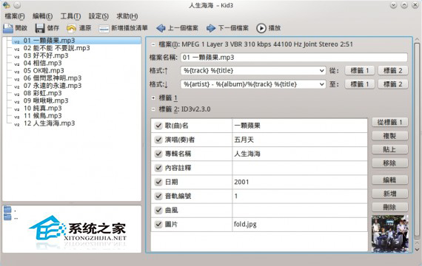
Task: Click the Open (開啟) folder icon in toolbar
Action: tap(8, 28)
